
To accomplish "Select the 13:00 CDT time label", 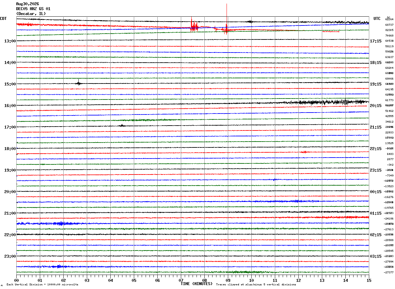I will [10, 41].
